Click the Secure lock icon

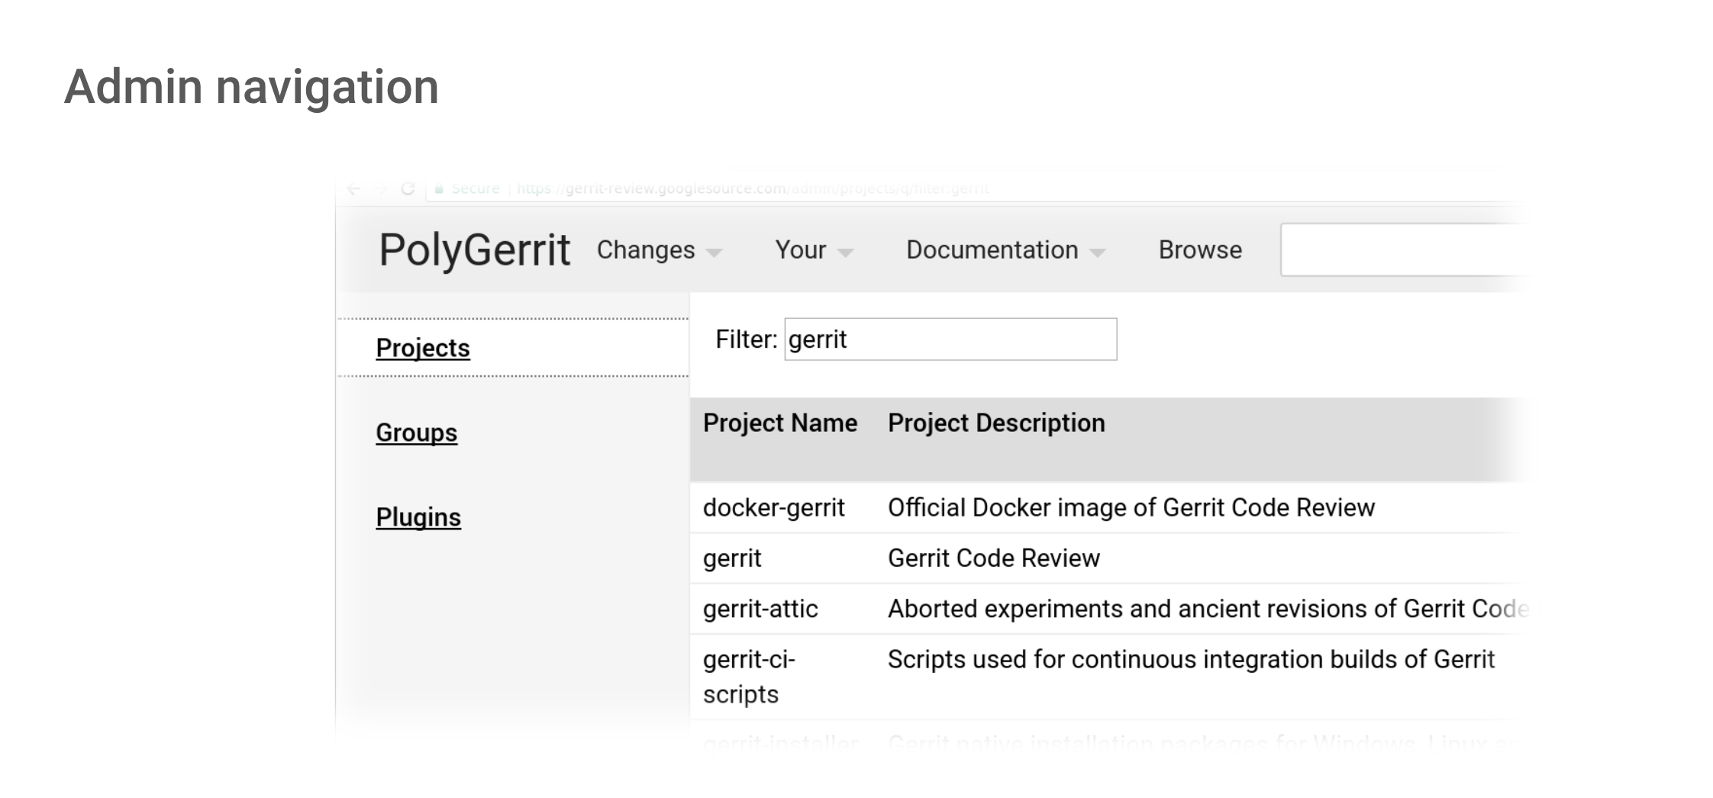click(x=439, y=188)
